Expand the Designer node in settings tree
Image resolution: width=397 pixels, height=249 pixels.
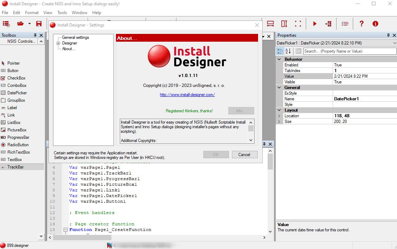58,43
